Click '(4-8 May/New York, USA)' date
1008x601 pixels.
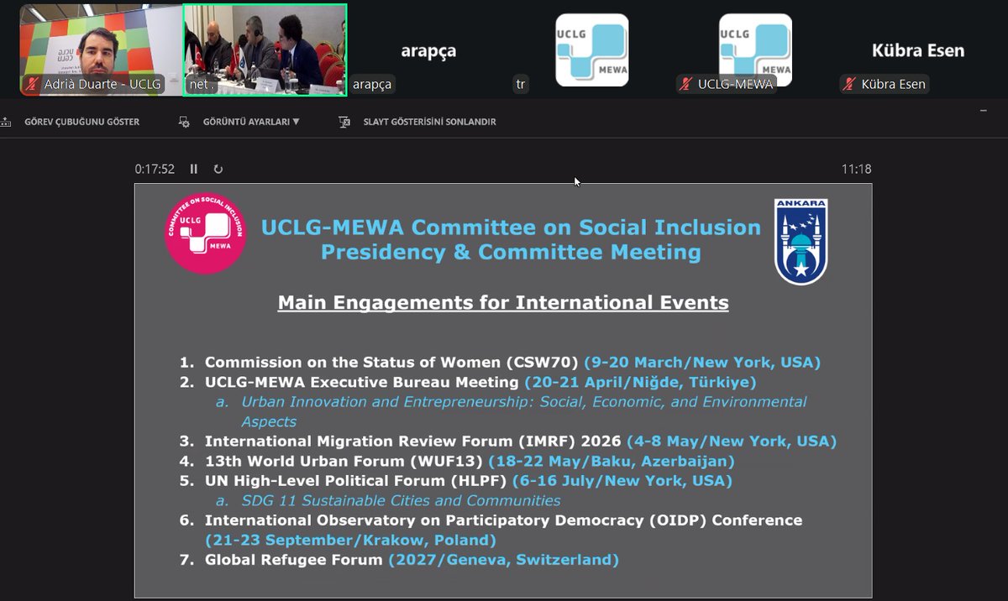(x=732, y=441)
